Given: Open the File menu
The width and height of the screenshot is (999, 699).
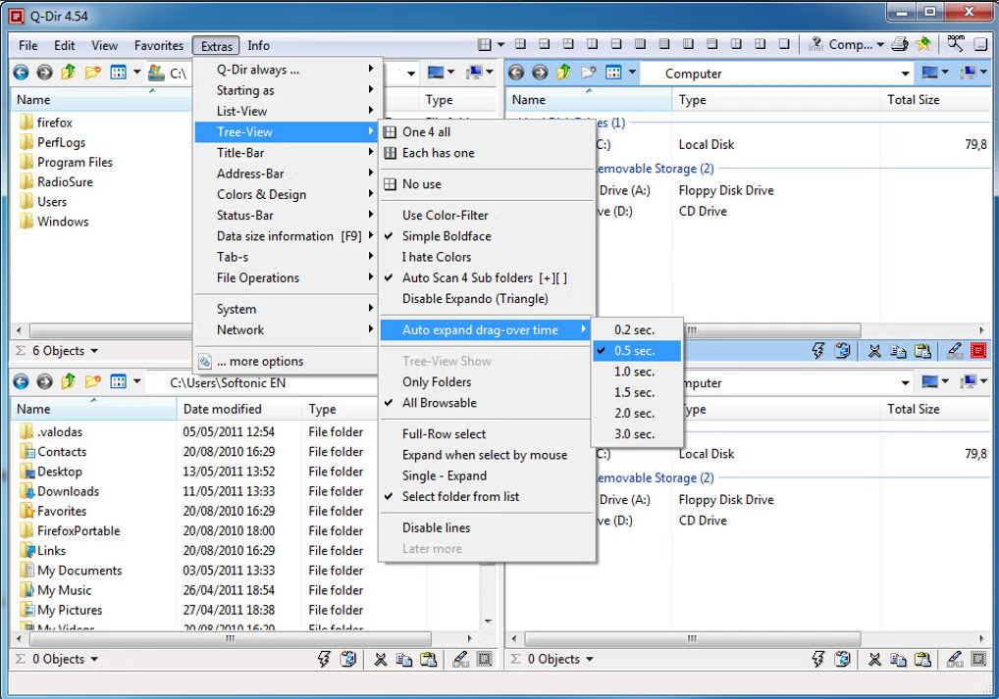Looking at the screenshot, I should coord(28,46).
